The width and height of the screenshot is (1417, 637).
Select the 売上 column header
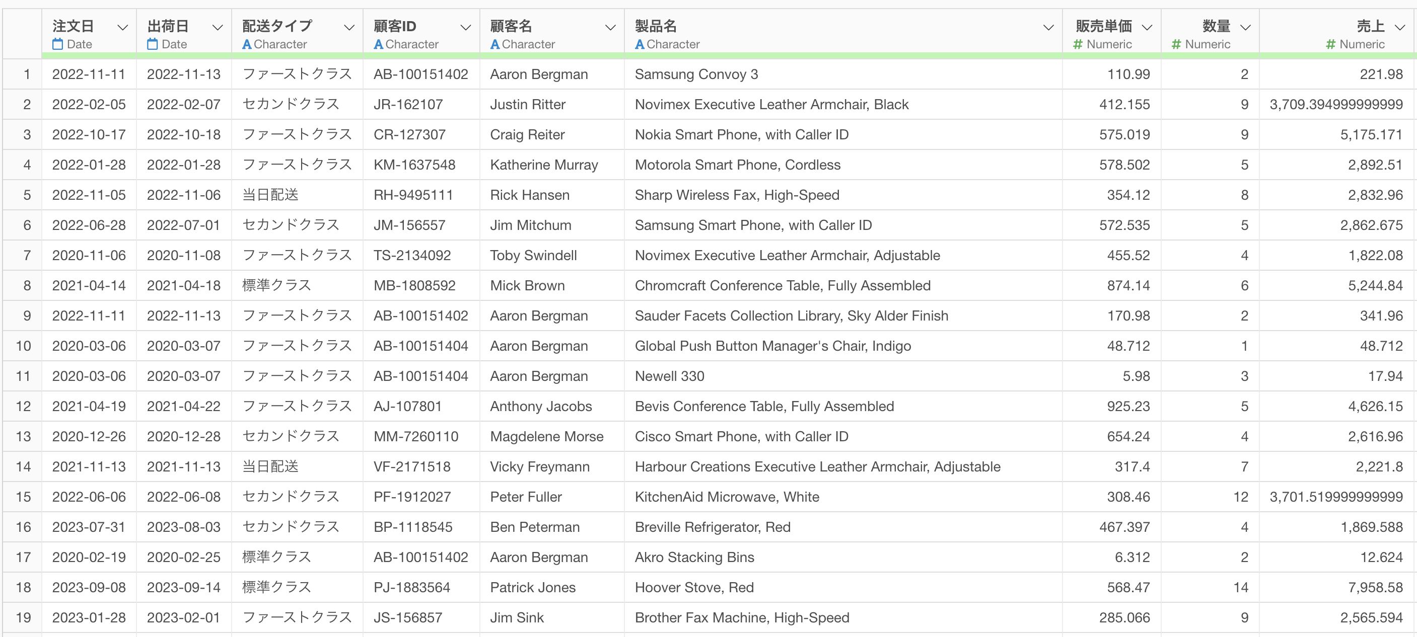coord(1337,33)
